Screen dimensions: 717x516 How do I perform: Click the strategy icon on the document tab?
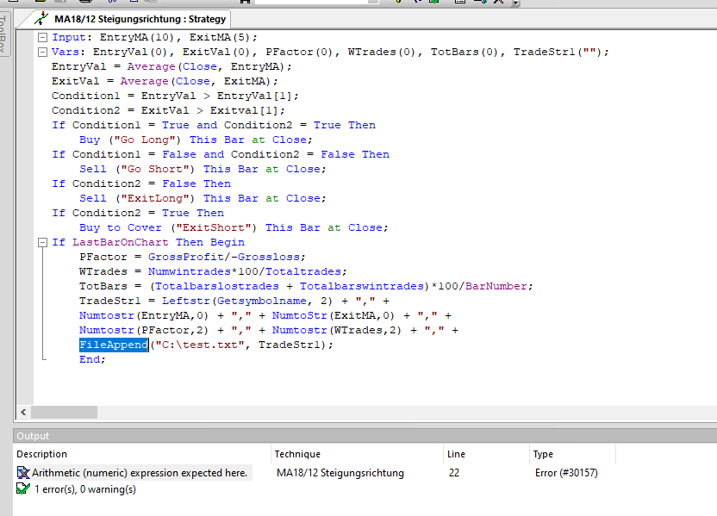[x=41, y=19]
